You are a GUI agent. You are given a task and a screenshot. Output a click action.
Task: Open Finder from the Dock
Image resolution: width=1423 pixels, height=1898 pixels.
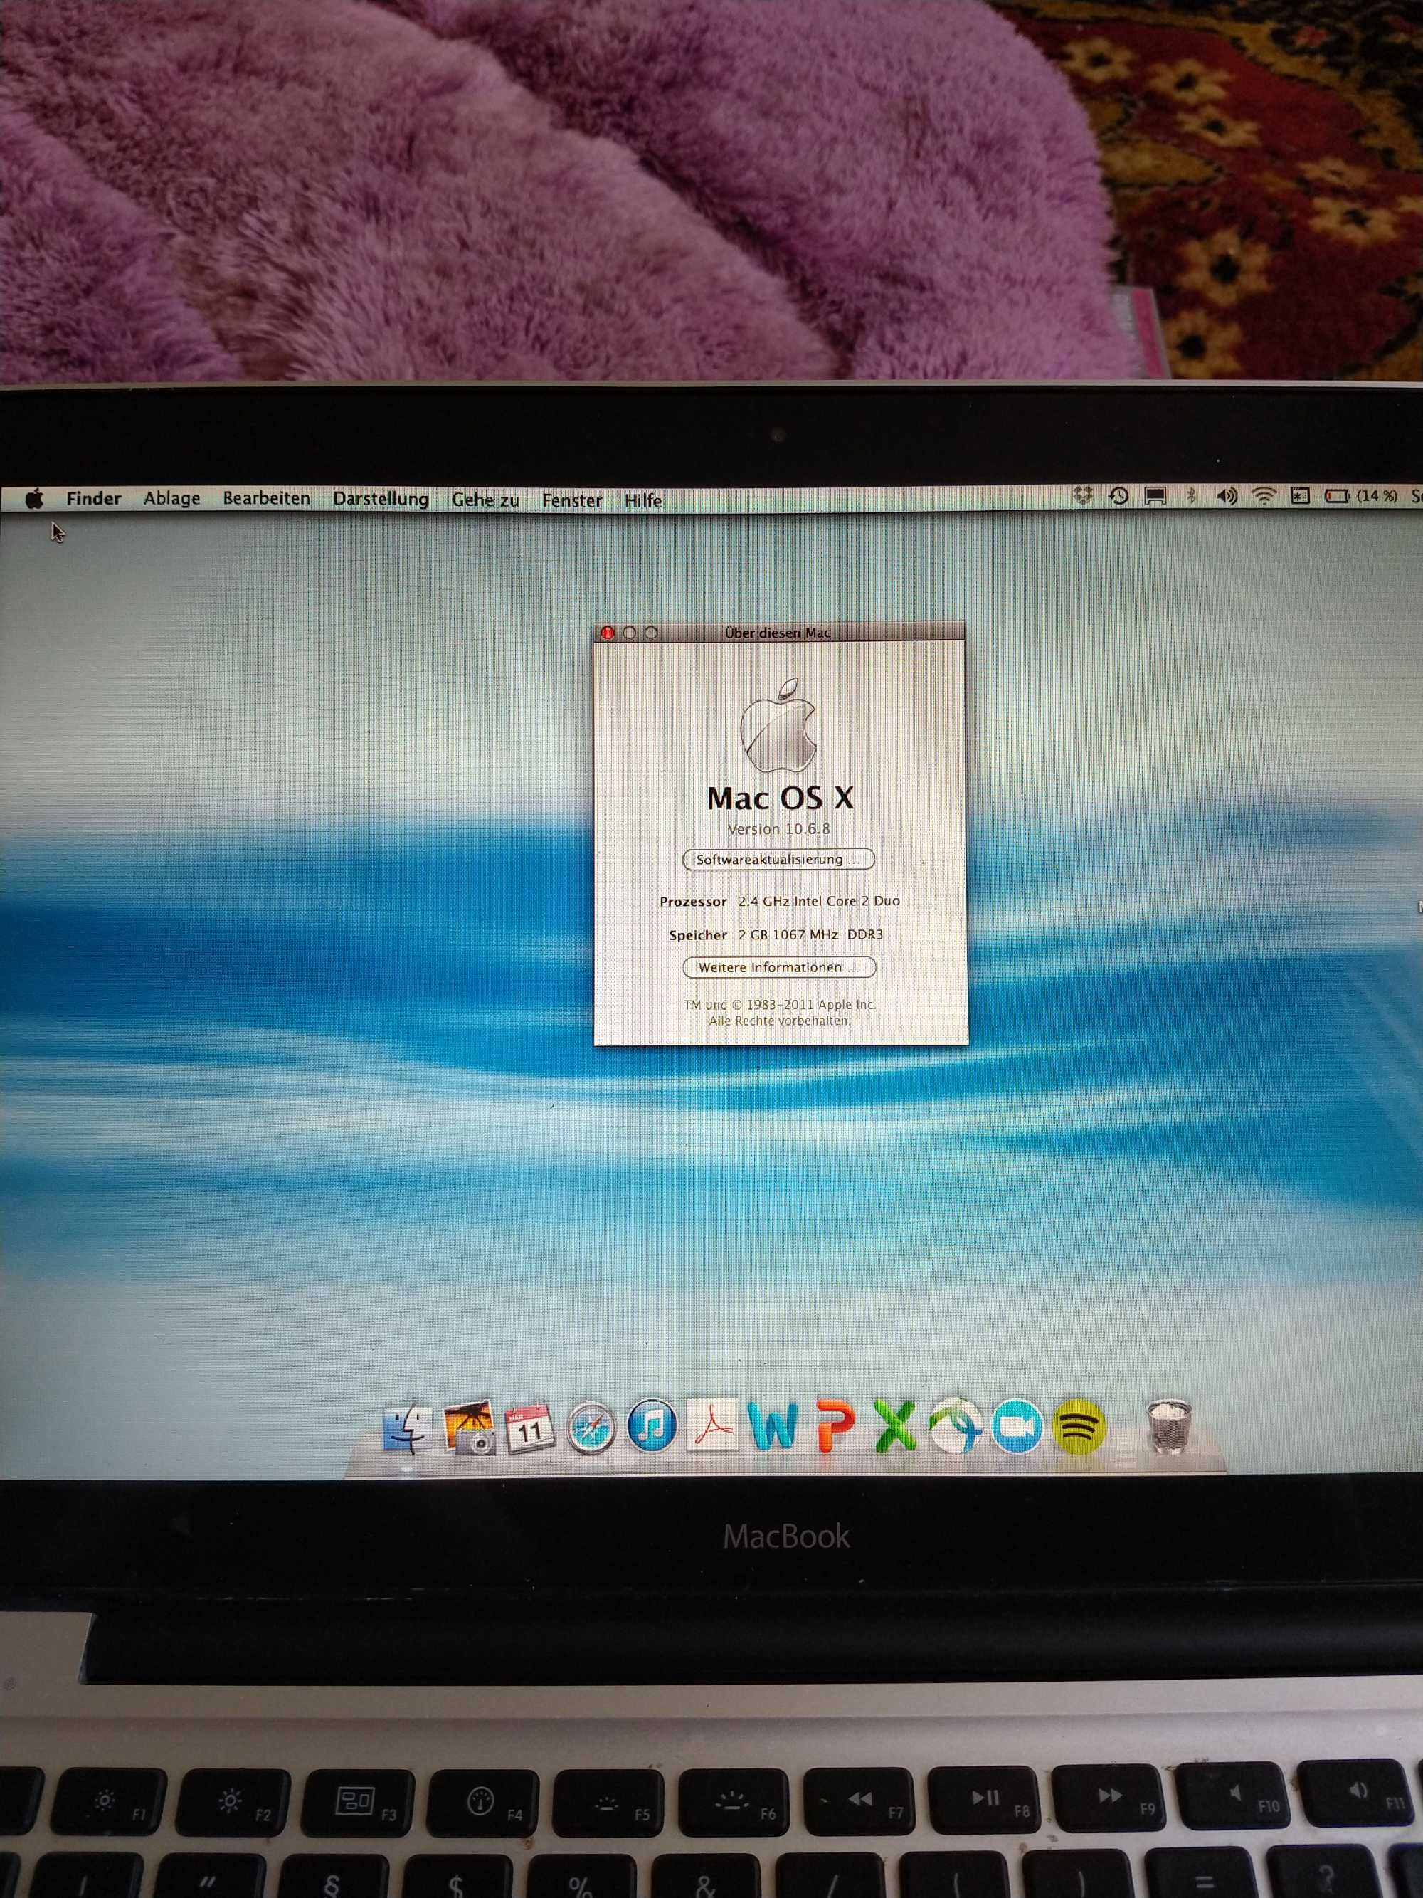pos(408,1428)
